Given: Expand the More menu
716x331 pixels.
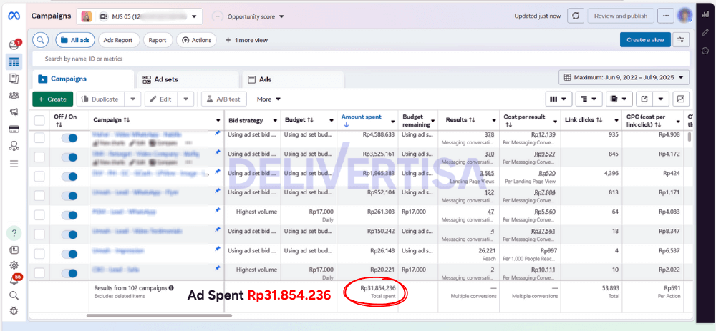Looking at the screenshot, I should click(x=268, y=99).
